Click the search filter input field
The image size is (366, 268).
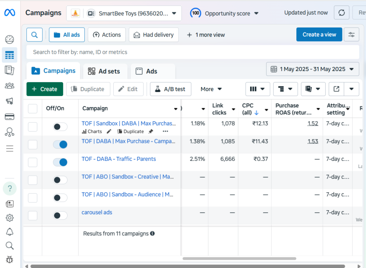tap(193, 52)
